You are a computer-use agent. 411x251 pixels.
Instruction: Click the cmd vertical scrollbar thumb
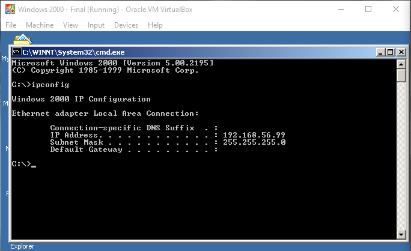click(x=401, y=76)
